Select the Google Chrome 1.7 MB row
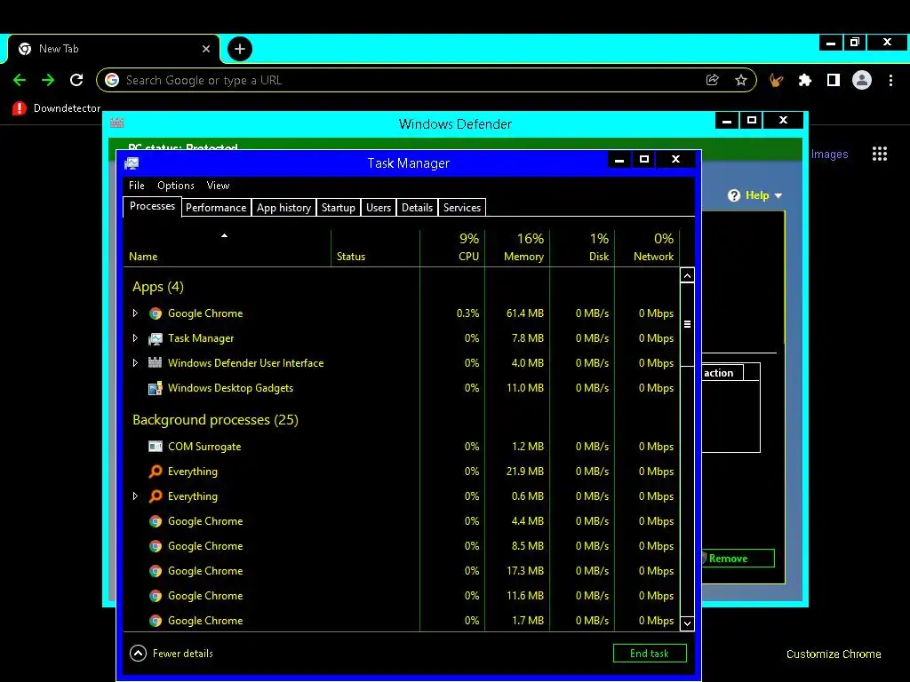The height and width of the screenshot is (682, 910). [x=402, y=621]
